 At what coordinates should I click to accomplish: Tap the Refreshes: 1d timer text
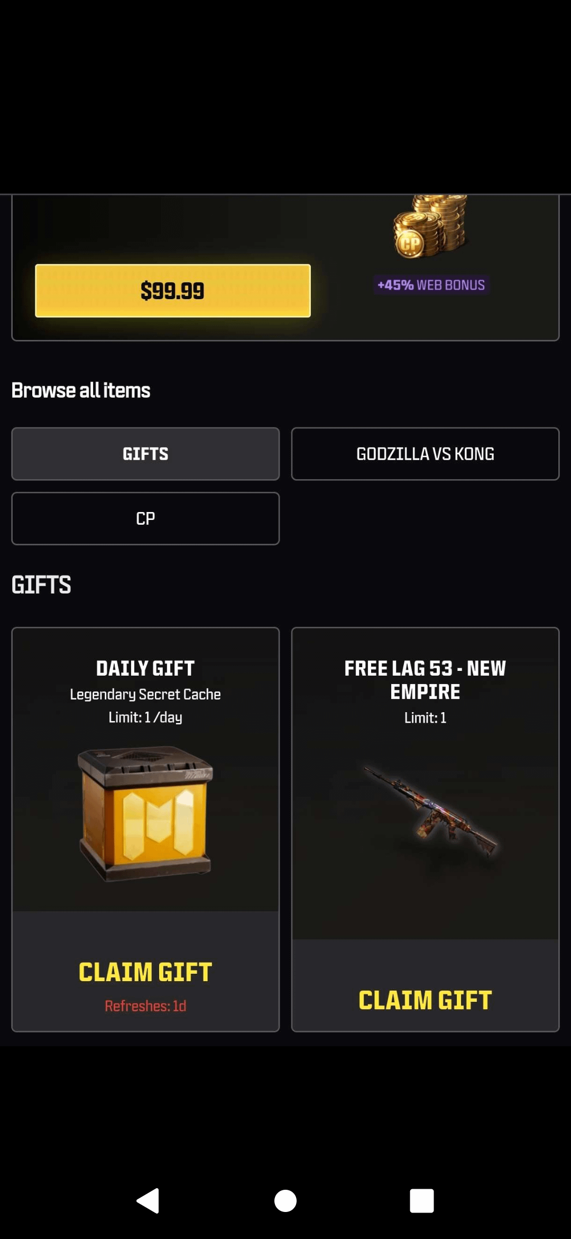tap(145, 1006)
